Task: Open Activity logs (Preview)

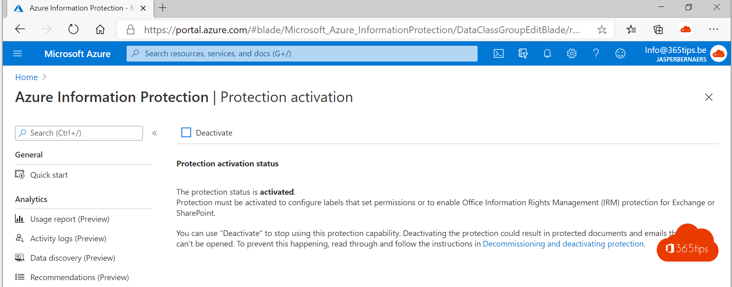Action: [68, 238]
